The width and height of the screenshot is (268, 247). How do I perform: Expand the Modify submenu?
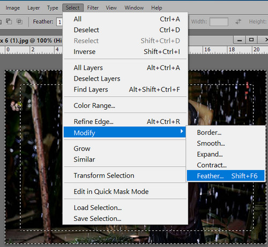coord(125,133)
